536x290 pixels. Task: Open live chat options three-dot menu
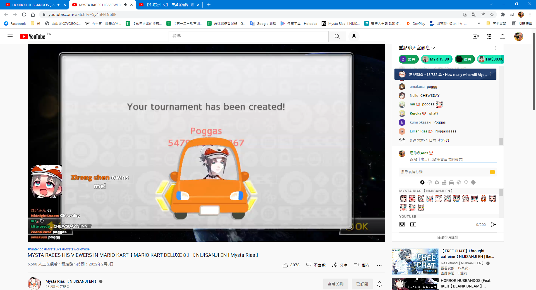point(496,48)
